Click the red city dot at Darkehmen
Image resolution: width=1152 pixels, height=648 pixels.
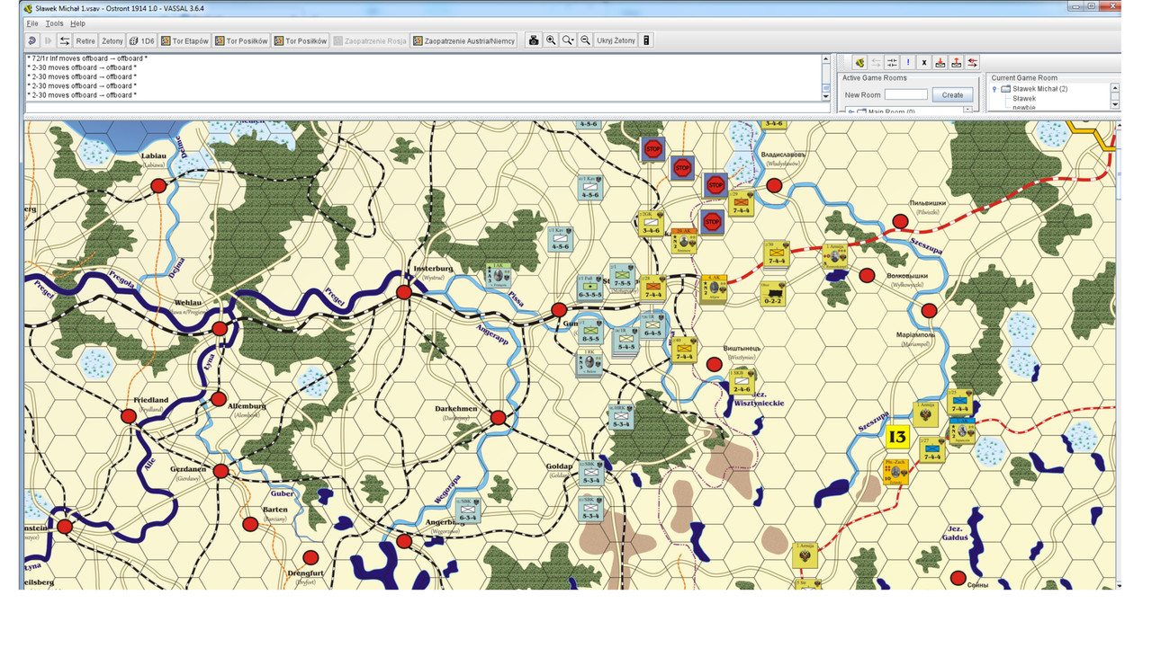498,417
